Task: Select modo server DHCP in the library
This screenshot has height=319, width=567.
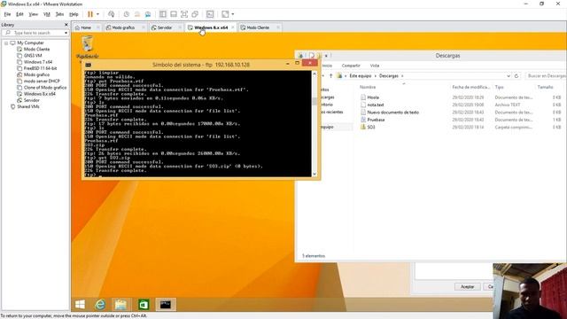Action: pos(42,81)
